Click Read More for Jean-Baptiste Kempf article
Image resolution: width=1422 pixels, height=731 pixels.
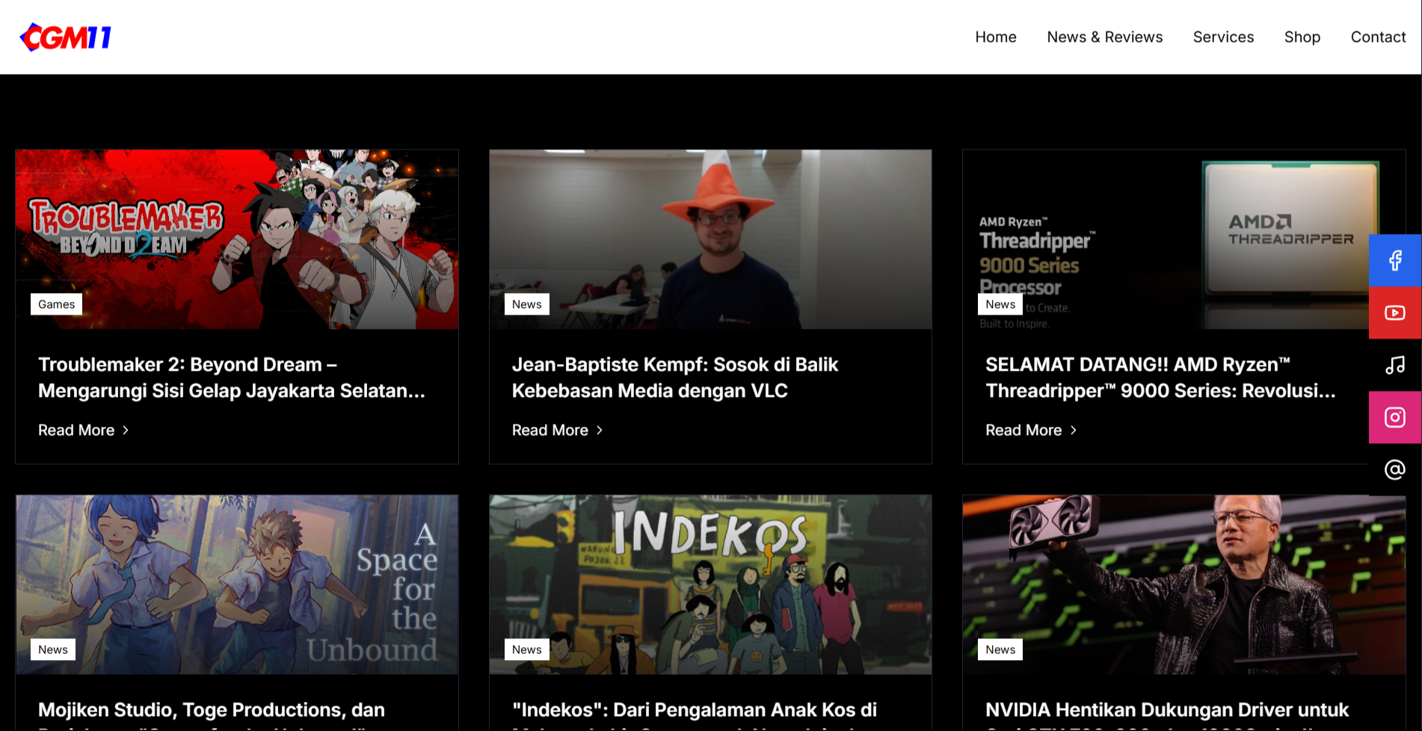[557, 430]
